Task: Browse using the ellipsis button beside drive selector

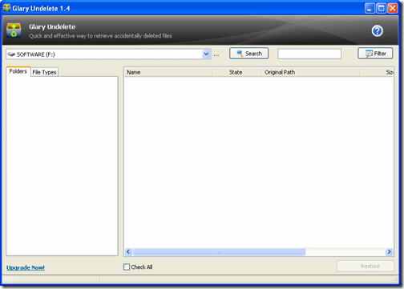Action: (x=216, y=54)
